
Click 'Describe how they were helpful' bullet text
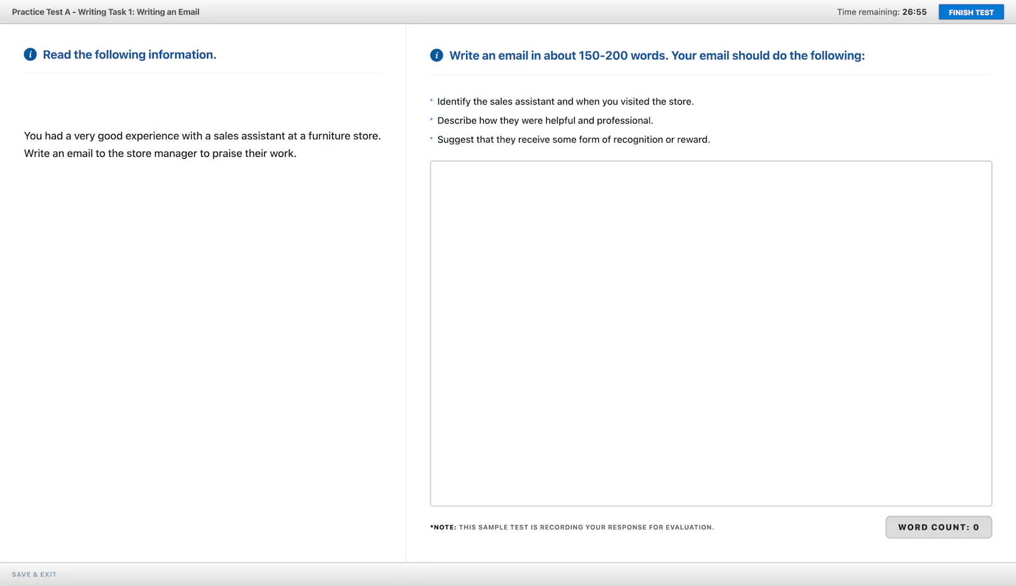[545, 121]
